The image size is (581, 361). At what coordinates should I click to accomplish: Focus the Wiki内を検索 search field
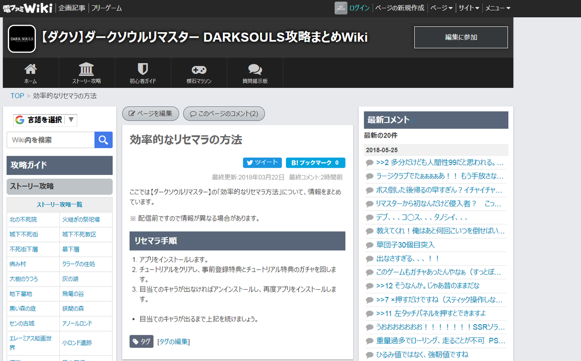point(50,140)
